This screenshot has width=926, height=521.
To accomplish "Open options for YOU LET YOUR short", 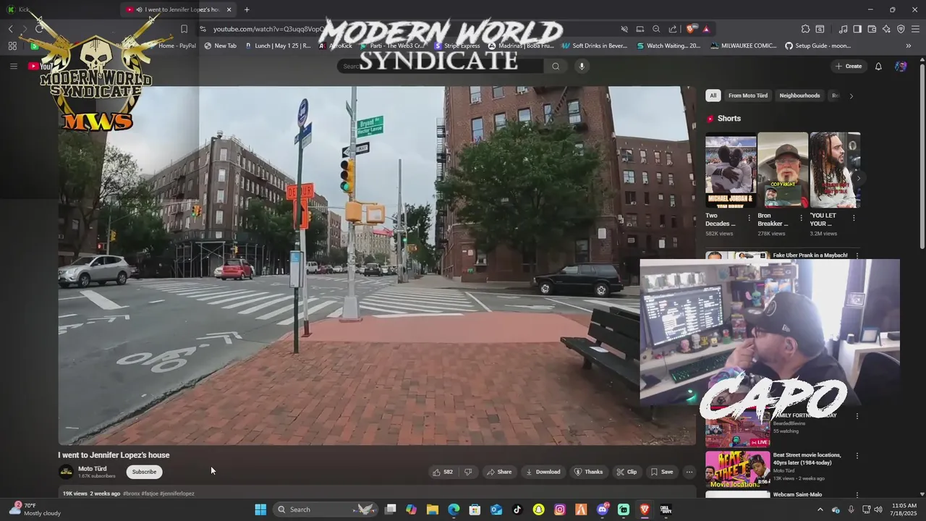I will [854, 218].
